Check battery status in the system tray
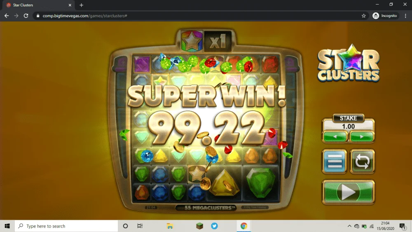The image size is (412, 232). [x=364, y=226]
